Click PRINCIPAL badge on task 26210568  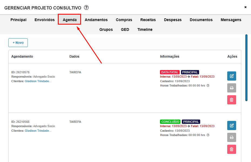pos(191,122)
